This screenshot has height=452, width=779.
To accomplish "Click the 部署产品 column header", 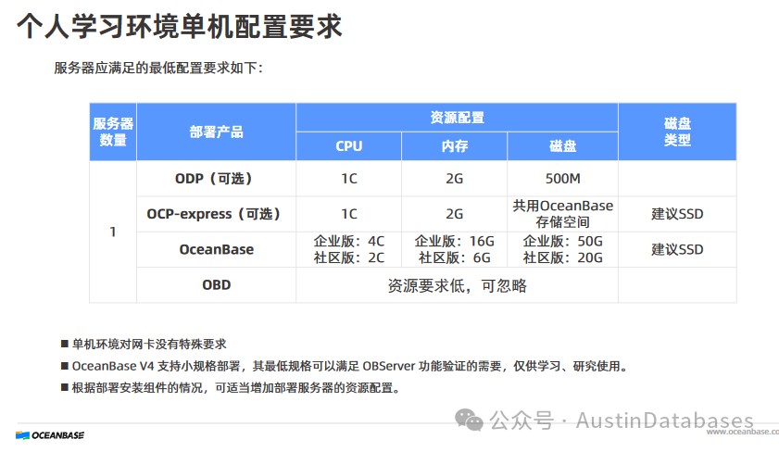I will pyautogui.click(x=216, y=132).
